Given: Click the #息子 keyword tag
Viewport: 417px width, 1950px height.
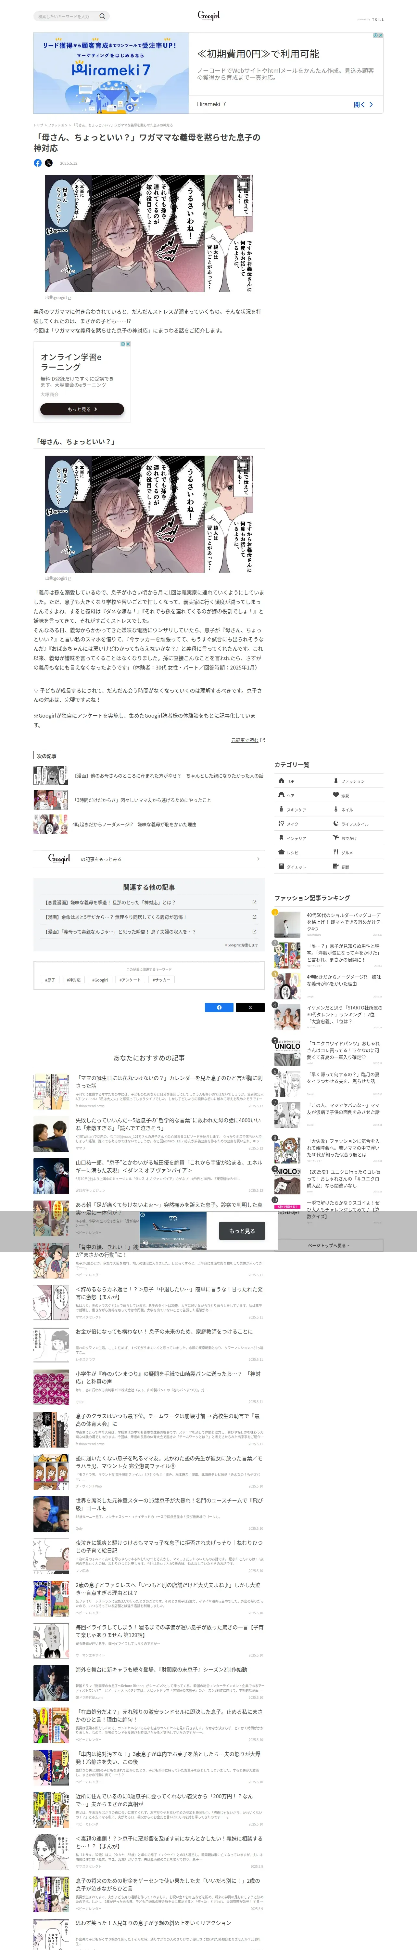Looking at the screenshot, I should 50,980.
